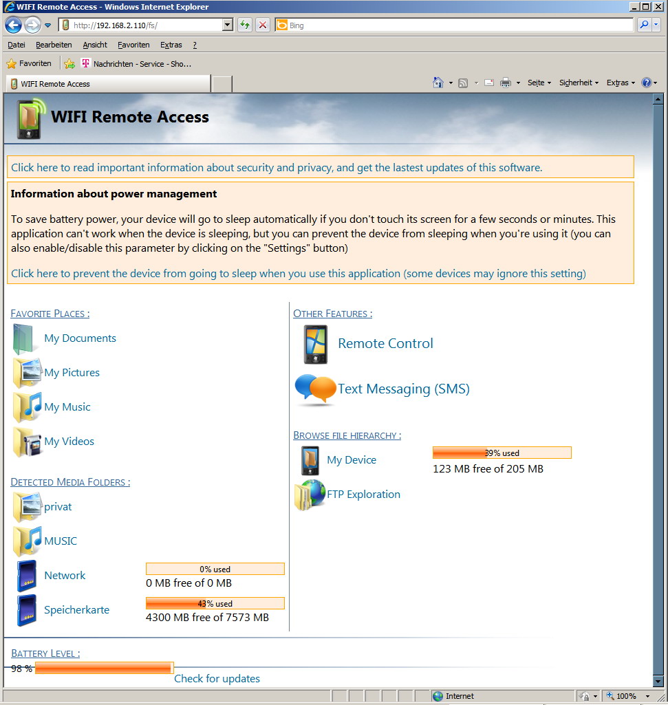
Task: Click the prevent device from sleeping link
Action: [x=299, y=274]
